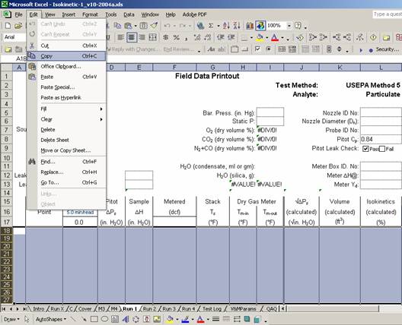This screenshot has height=325, width=402.
Task: Click the Type a question help box
Action: 387,14
